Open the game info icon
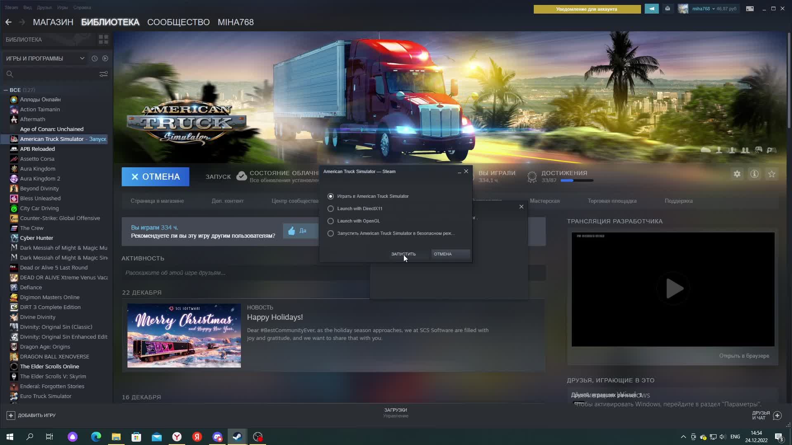Viewport: 792px width, 445px height. [x=754, y=174]
